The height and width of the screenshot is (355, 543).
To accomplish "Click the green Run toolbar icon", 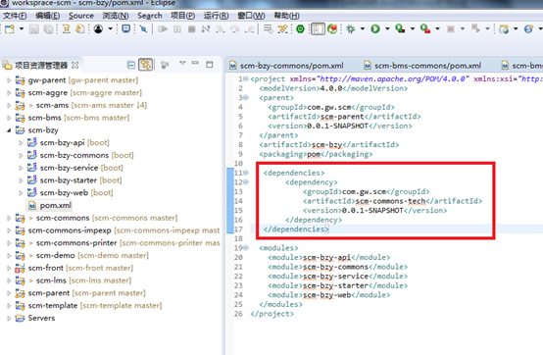I will (x=375, y=28).
